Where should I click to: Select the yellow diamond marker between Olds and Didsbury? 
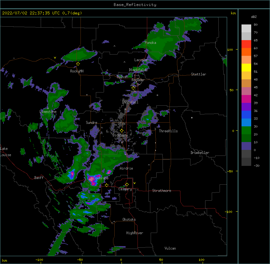[122, 131]
